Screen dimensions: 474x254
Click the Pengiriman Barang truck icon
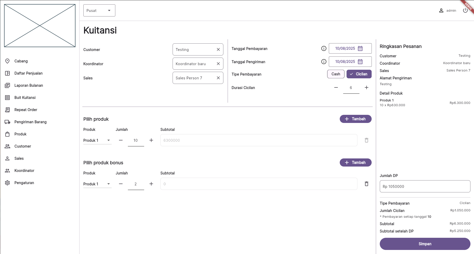click(8, 122)
